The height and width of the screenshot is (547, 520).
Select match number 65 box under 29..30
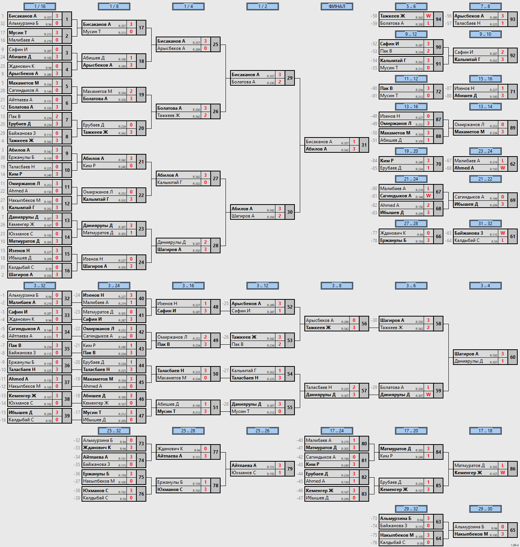[x=513, y=530]
